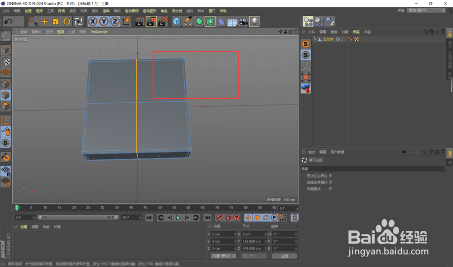Add a Floor environment object
Screen dimensions: 453x267
point(232,21)
